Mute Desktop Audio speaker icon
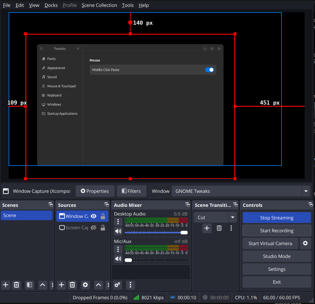 (118, 231)
